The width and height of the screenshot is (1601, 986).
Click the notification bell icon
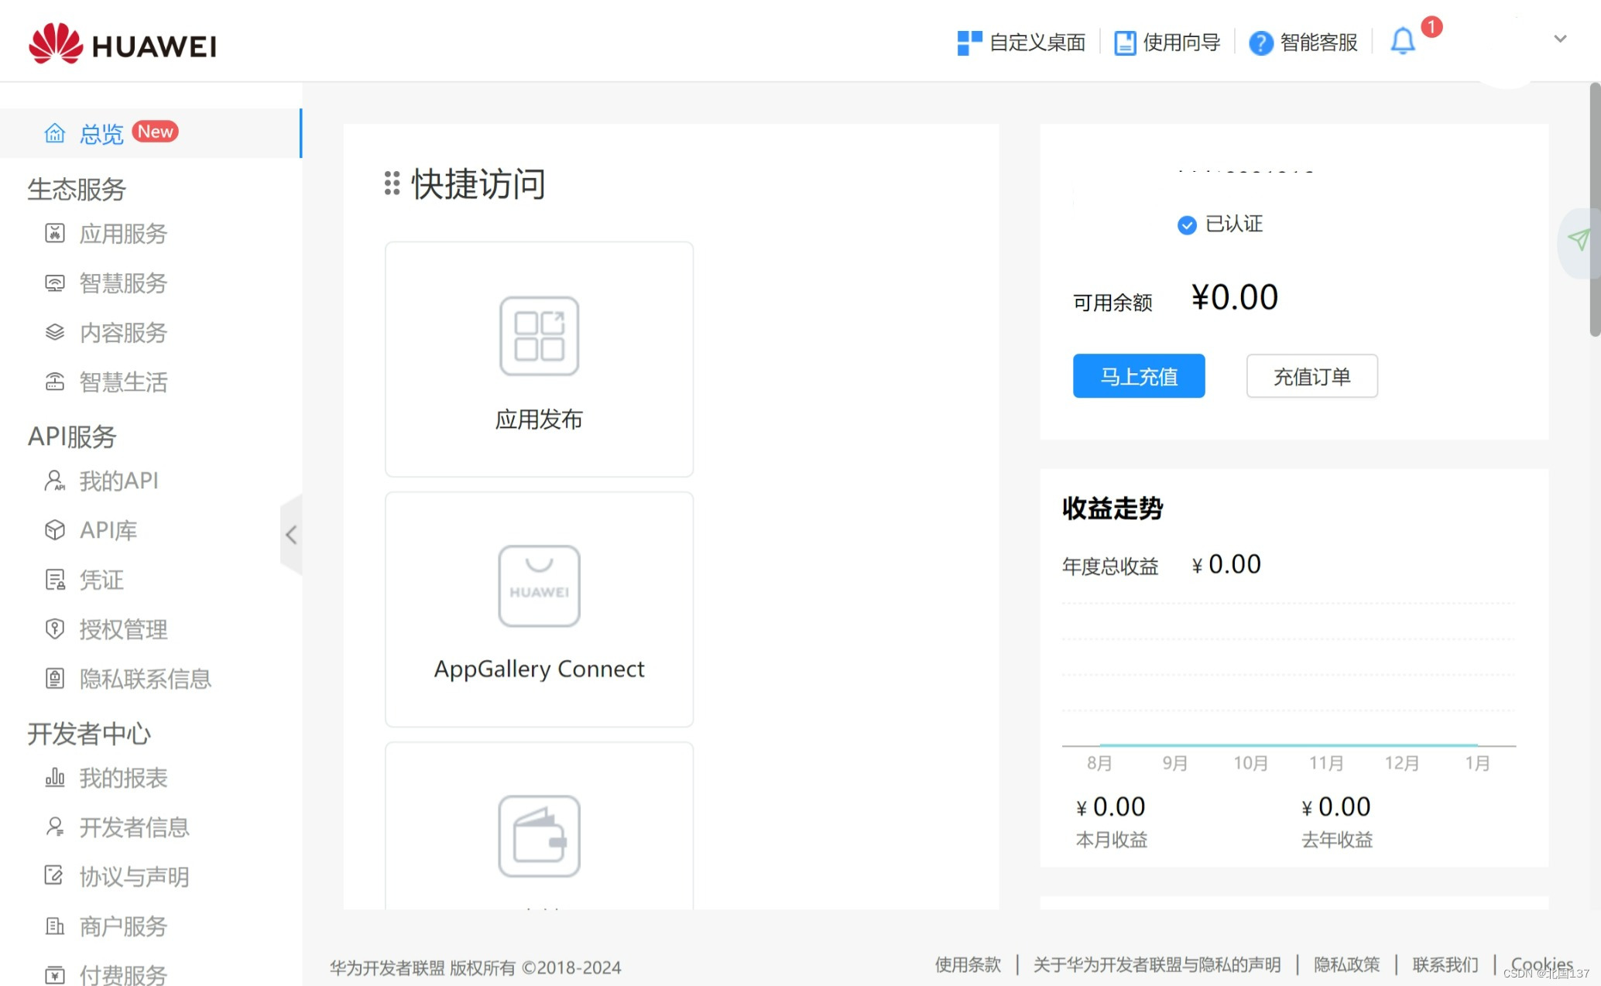pos(1402,42)
